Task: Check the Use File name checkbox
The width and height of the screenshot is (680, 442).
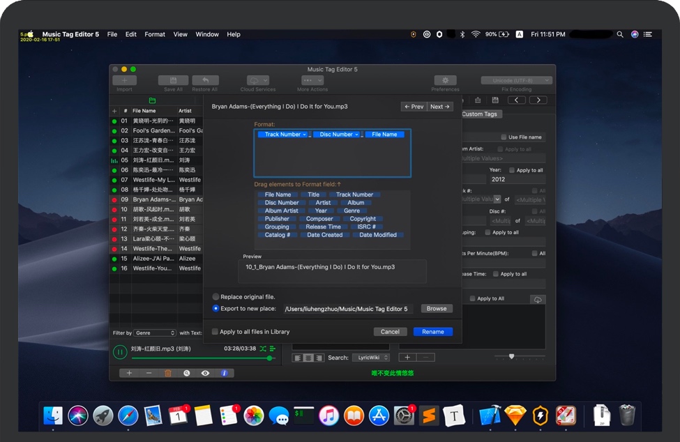Action: [x=504, y=137]
